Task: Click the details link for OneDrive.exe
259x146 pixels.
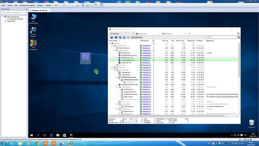Action: (x=146, y=58)
